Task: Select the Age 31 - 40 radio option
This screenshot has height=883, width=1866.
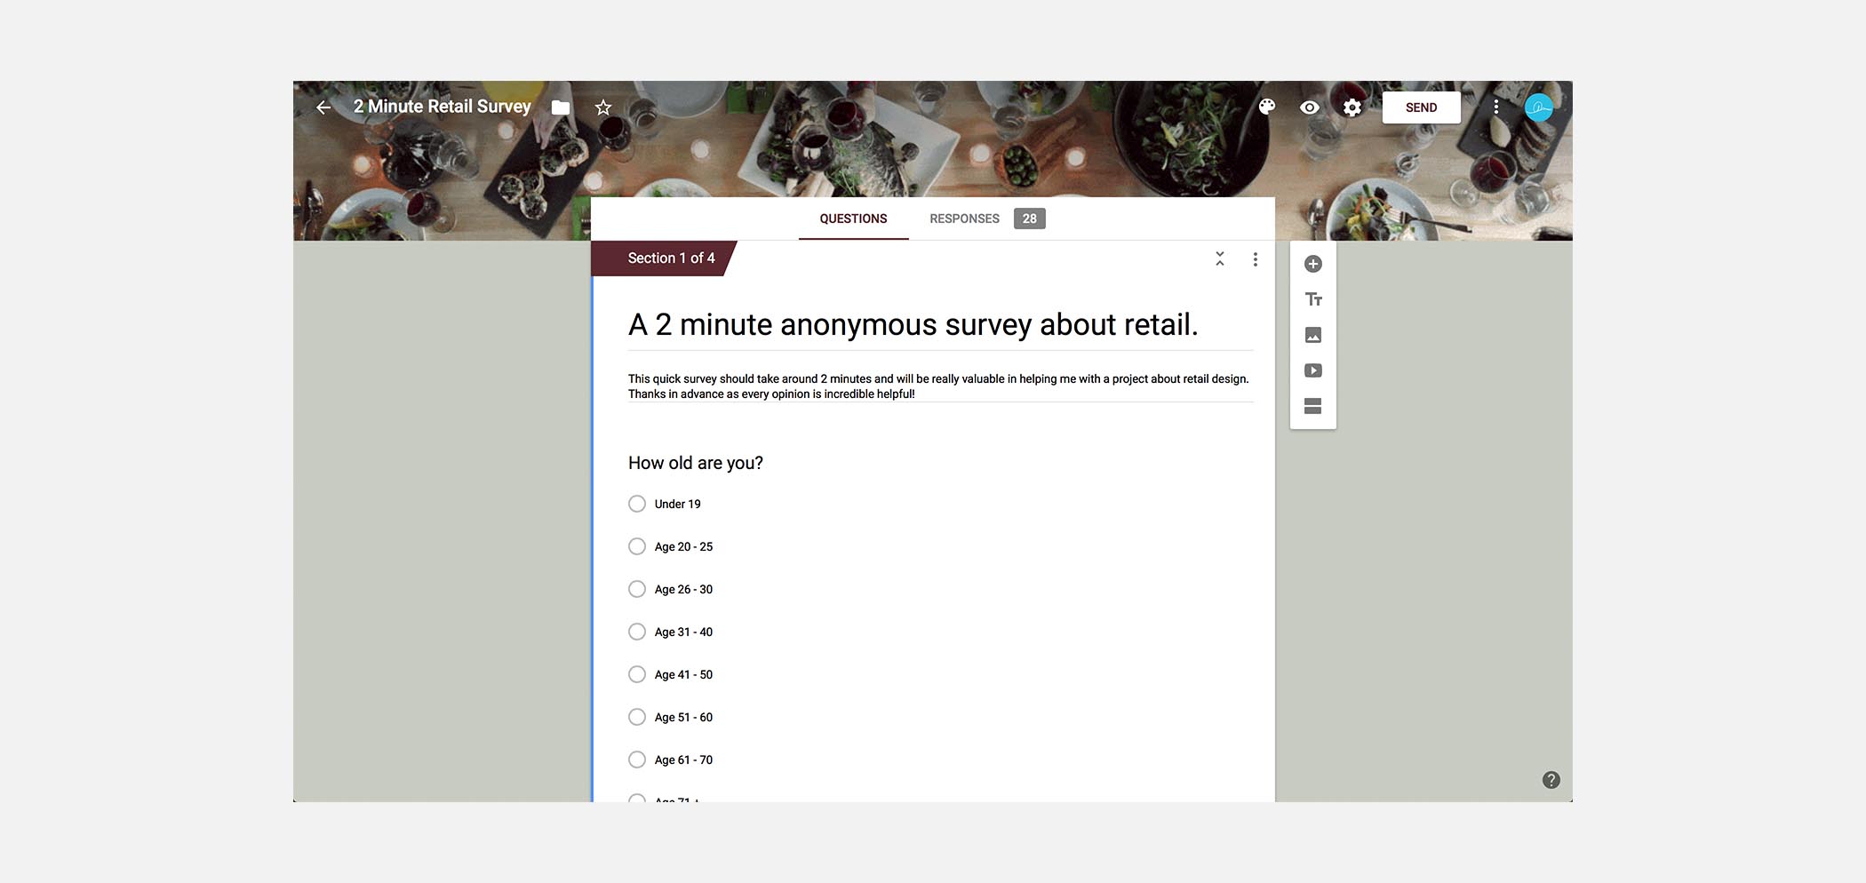Action: point(637,632)
